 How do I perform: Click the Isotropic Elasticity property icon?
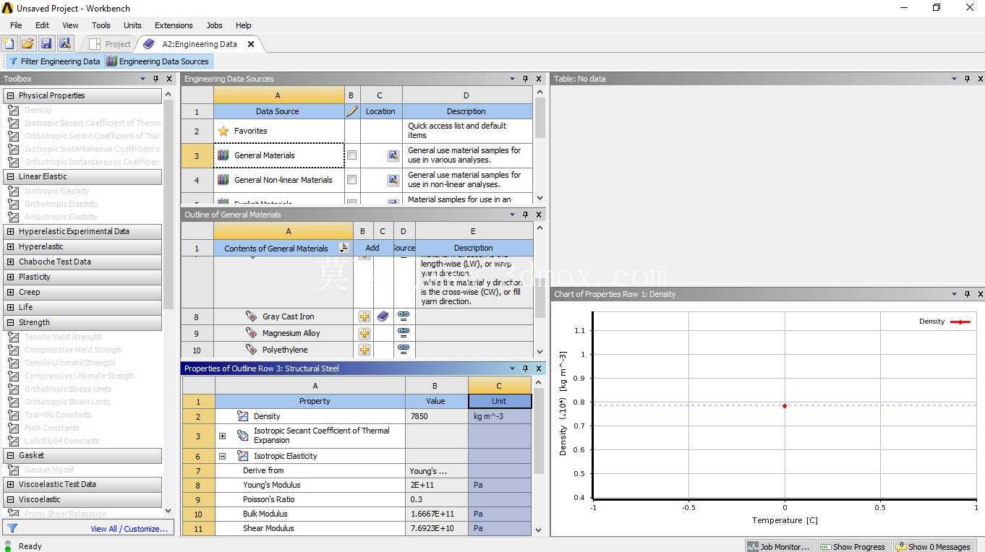click(243, 456)
